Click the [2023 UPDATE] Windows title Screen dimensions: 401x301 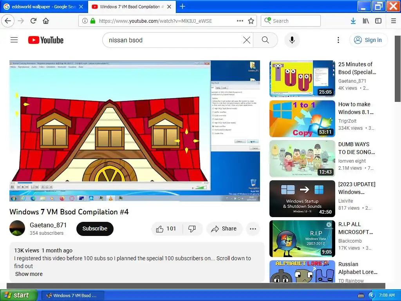[x=357, y=188]
